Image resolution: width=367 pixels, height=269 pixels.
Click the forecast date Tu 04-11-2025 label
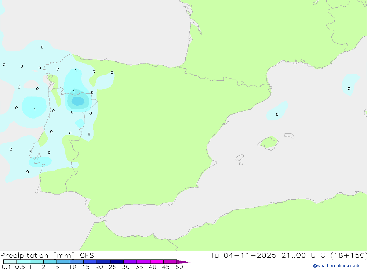point(243,255)
